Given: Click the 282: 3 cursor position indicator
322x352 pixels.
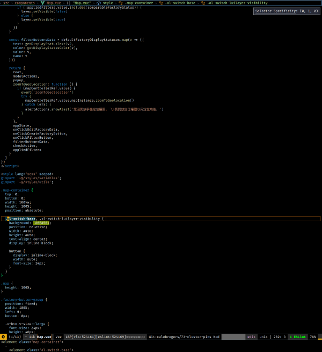Looking at the screenshot, I should click(280, 337).
